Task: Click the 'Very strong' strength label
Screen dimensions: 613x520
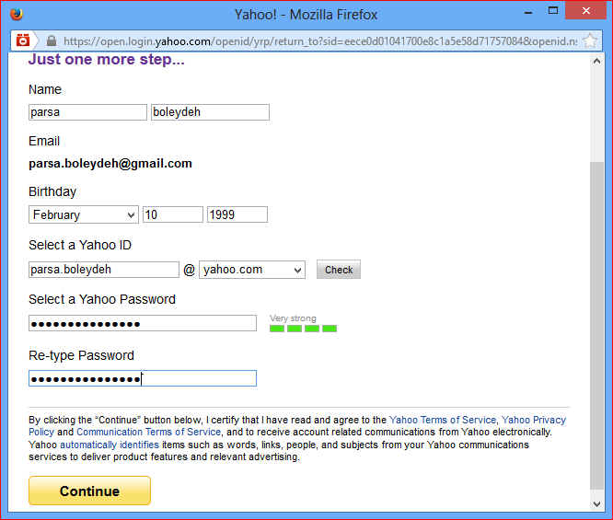Action: (x=293, y=318)
